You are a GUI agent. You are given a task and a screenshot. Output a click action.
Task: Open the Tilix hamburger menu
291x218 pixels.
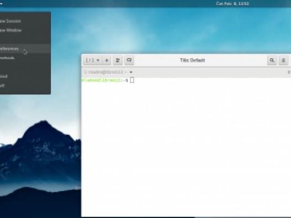[x=283, y=60]
